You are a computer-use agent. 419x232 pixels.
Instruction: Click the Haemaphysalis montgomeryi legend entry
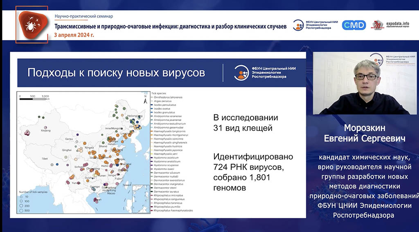tap(171, 135)
